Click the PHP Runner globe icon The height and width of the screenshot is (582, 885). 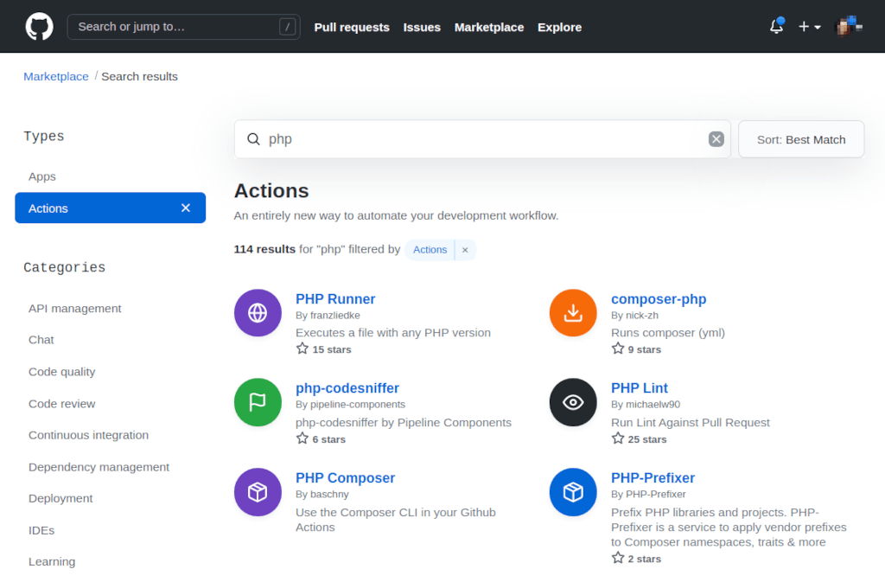[258, 313]
